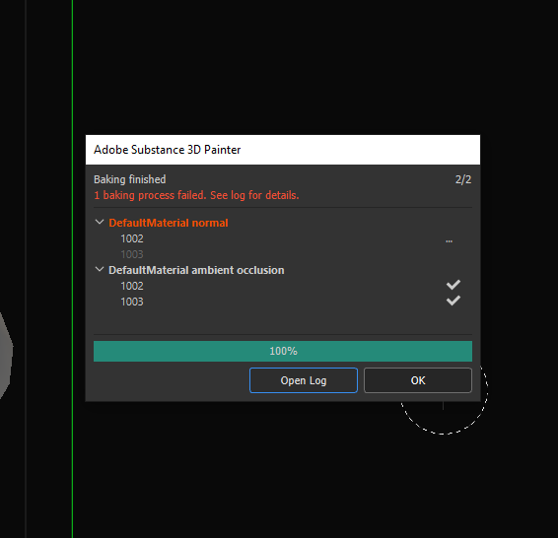Select tile 1002 under ambient occlusion
Image resolution: width=558 pixels, height=538 pixels.
(x=132, y=286)
